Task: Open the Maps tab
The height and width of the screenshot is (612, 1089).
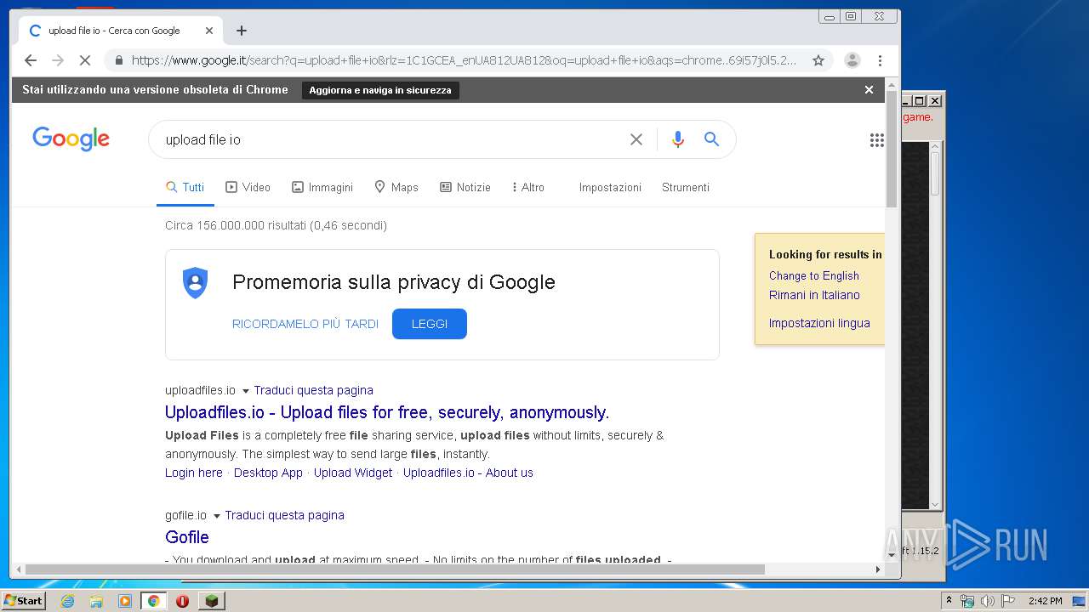Action: [396, 187]
